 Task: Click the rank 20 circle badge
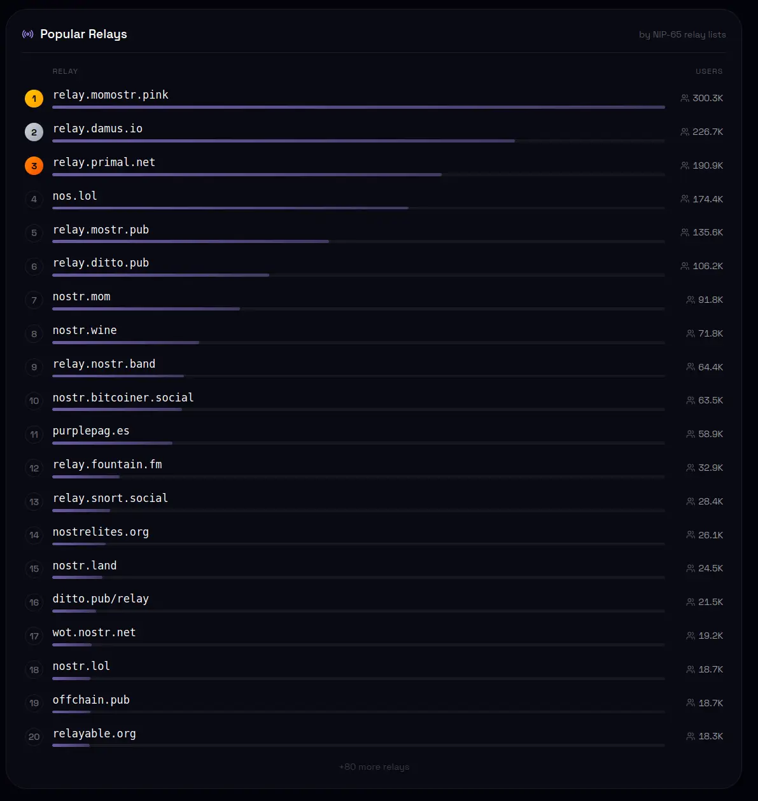tap(34, 737)
